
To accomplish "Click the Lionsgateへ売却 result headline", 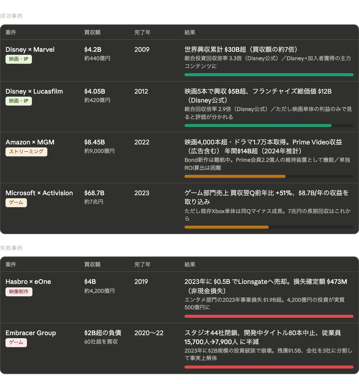I will (266, 286).
